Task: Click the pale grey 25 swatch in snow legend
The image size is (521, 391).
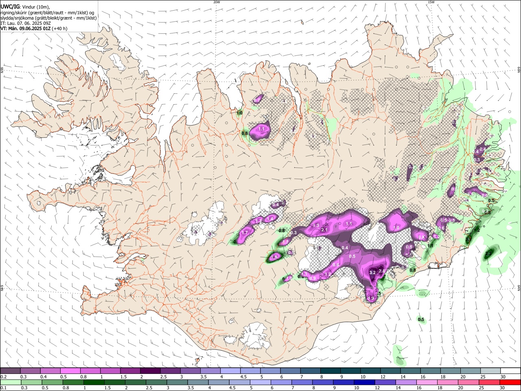Action: 490,371
